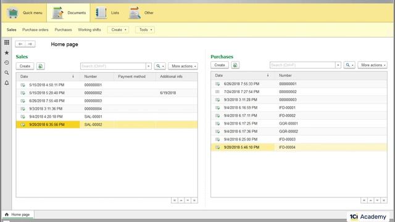Viewport: 395px width, 222px height.
Task: Switch to the Home page tab at bottom
Action: tap(18, 215)
